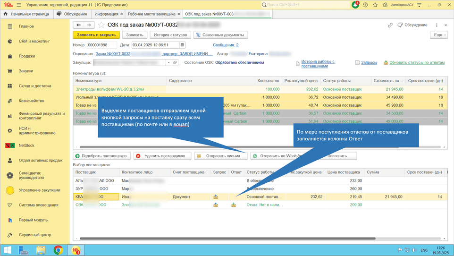Open Закупки section in sidebar
454x256 pixels.
(x=26, y=71)
